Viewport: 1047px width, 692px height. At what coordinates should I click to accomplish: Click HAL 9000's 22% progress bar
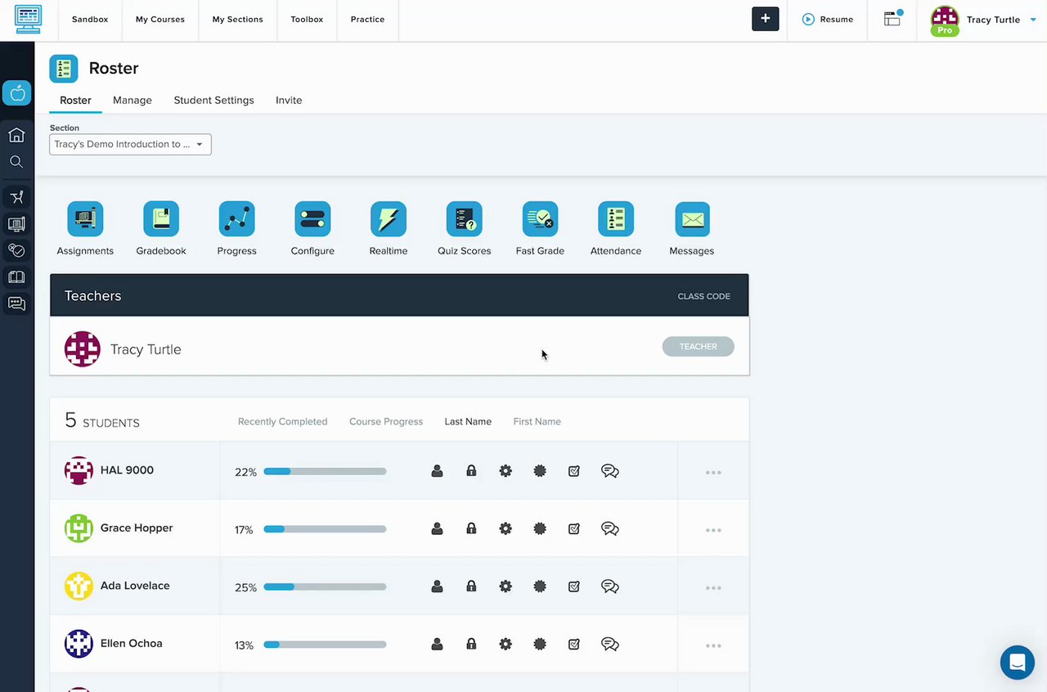[325, 471]
